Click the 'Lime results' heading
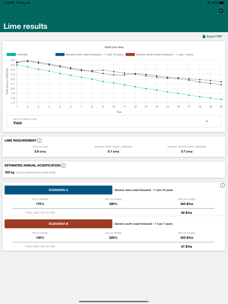228x304 pixels. coord(25,26)
